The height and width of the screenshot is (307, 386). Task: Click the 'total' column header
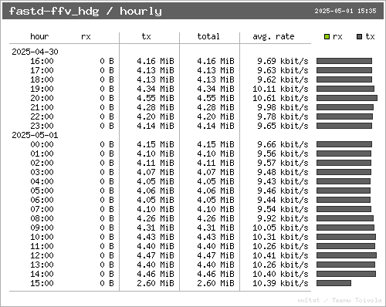point(208,36)
